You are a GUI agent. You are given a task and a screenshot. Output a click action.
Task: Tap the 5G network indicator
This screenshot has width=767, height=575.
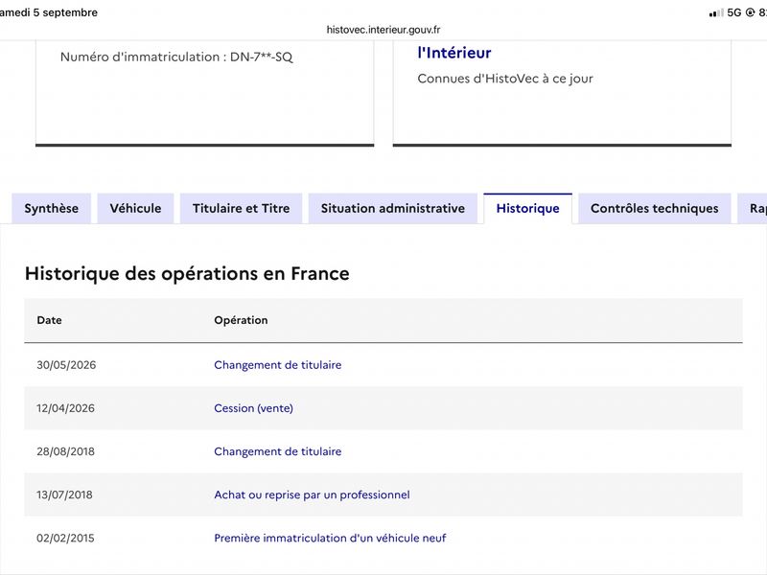734,12
